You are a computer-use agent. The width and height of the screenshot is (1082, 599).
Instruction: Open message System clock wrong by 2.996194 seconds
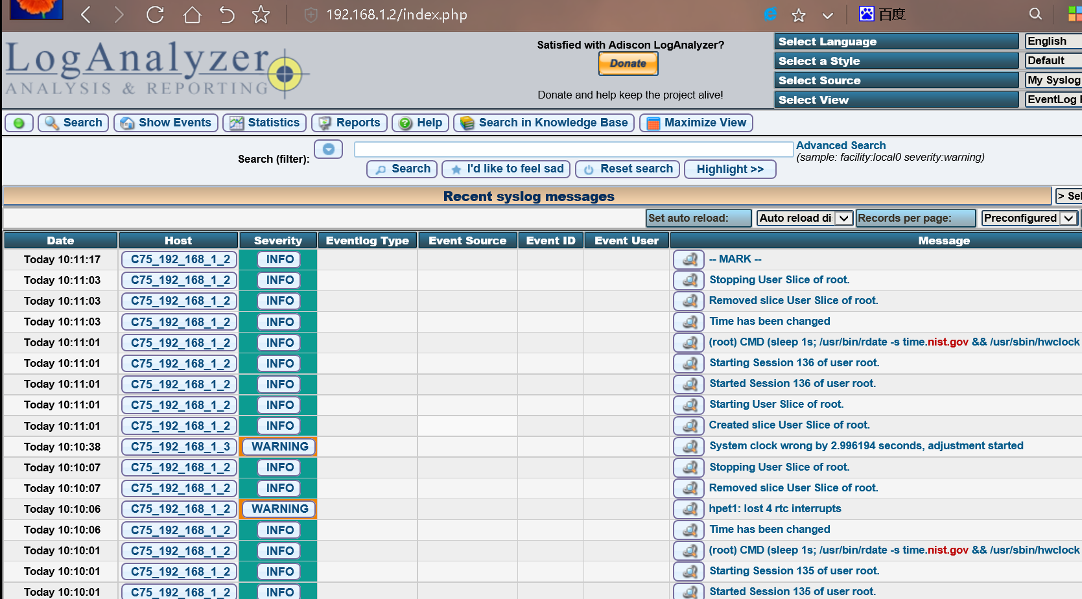(866, 445)
